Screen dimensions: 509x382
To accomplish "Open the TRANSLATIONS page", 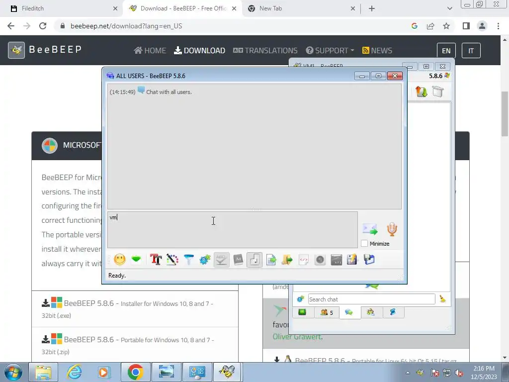I will point(265,50).
